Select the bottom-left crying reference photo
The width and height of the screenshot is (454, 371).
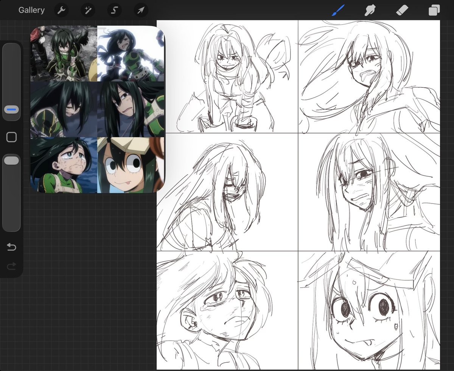pos(64,165)
